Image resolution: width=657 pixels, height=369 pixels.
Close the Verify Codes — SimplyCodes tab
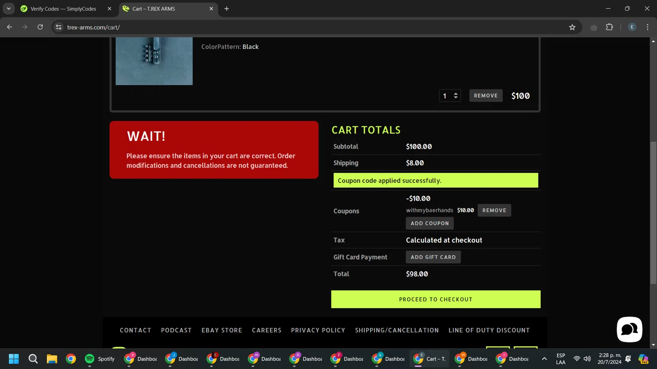(x=109, y=9)
